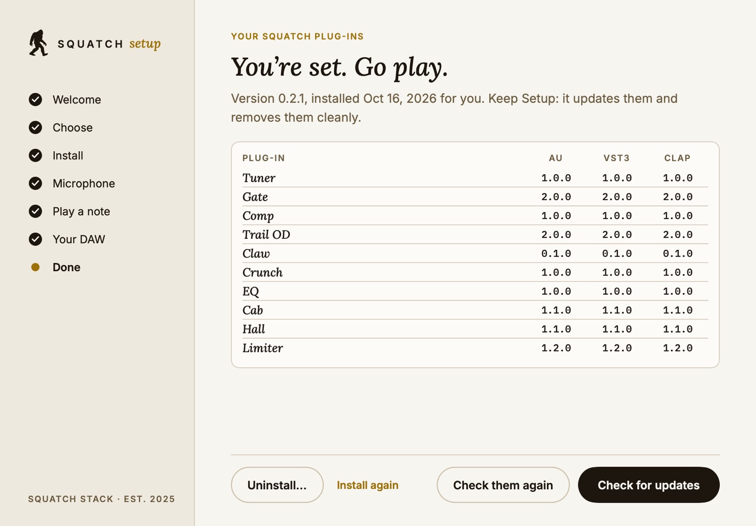Select the Comp plug-in name
The image size is (756, 526).
pyautogui.click(x=258, y=216)
